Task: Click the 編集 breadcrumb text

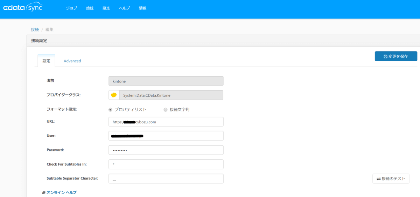Action: [49, 30]
